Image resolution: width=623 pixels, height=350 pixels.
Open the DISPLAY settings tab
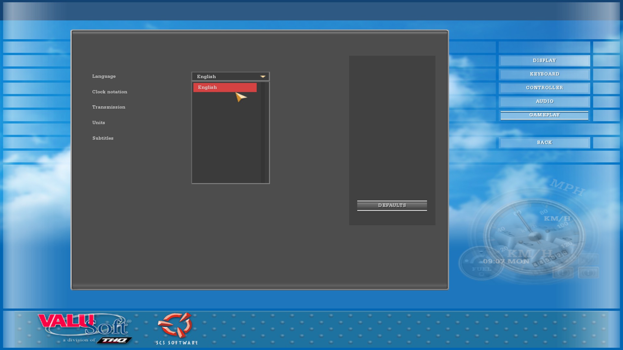point(544,61)
